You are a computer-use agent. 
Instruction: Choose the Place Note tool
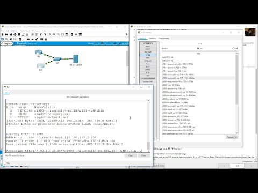click(x=20, y=39)
